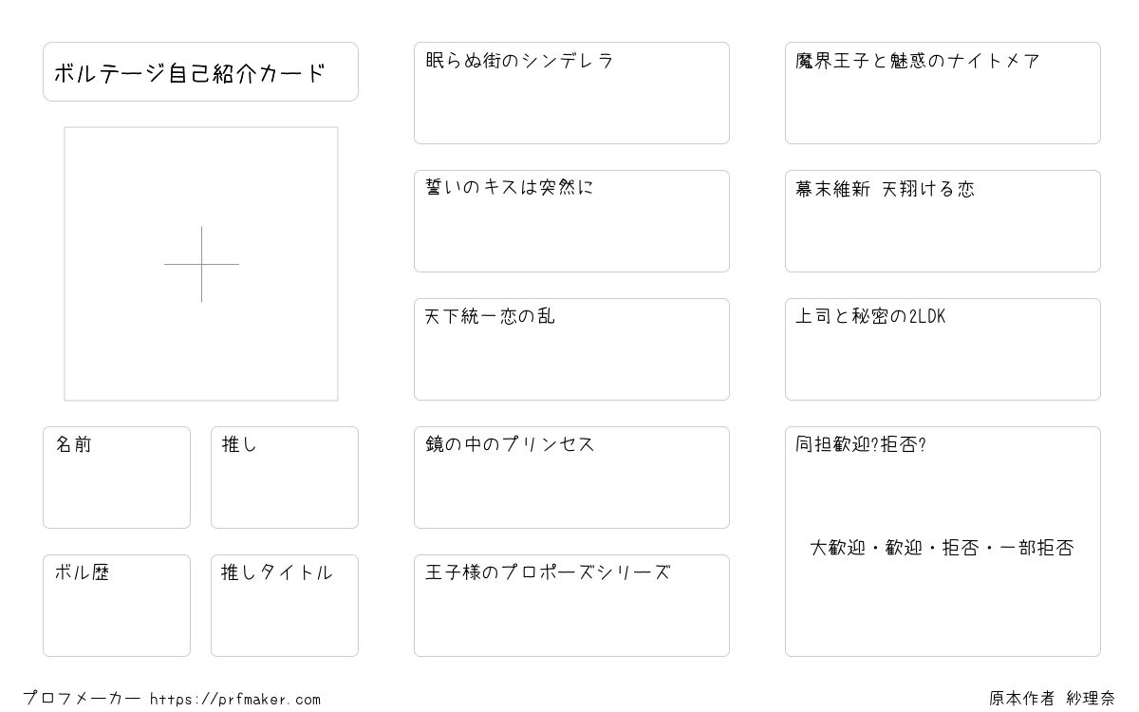Click the 上司と秘密の2LDK box
Viewport: 1139px width, 712px height.
point(943,349)
